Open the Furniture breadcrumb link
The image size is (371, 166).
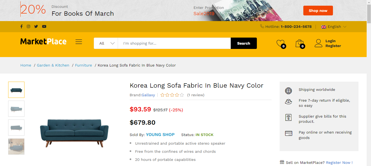[x=83, y=65]
